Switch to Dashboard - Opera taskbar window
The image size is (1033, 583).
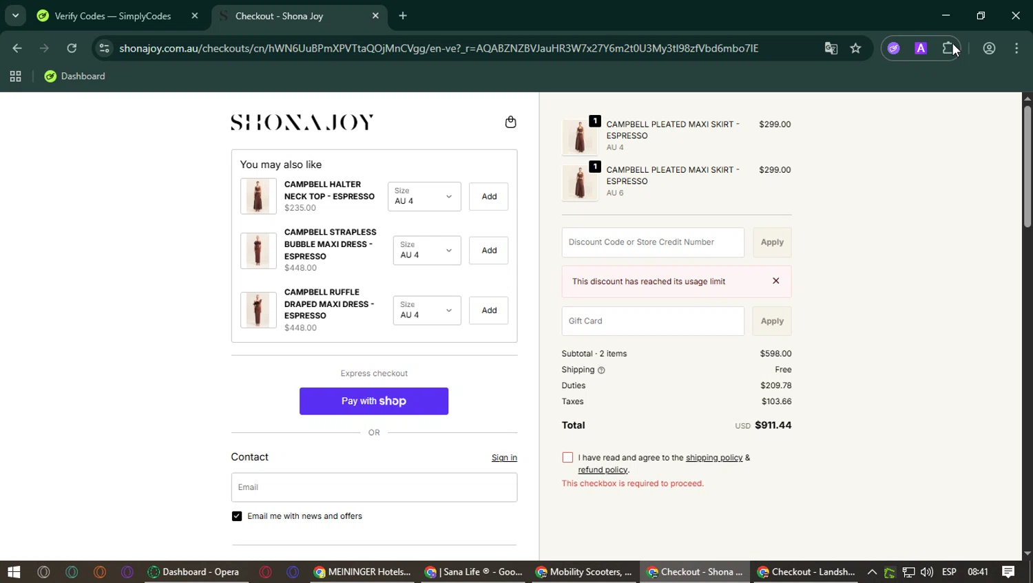[196, 572]
